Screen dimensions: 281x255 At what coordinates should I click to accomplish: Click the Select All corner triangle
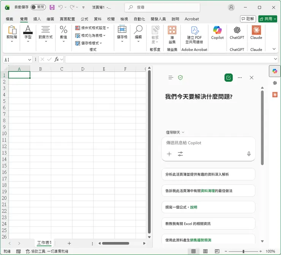pos(6,69)
